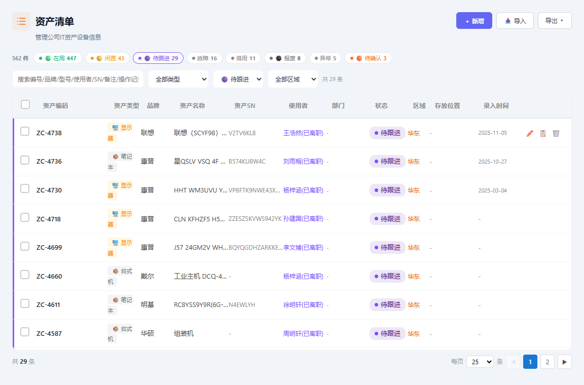
Task: Click the 笔记本 type tag for ZC-4611
Action: click(x=120, y=305)
